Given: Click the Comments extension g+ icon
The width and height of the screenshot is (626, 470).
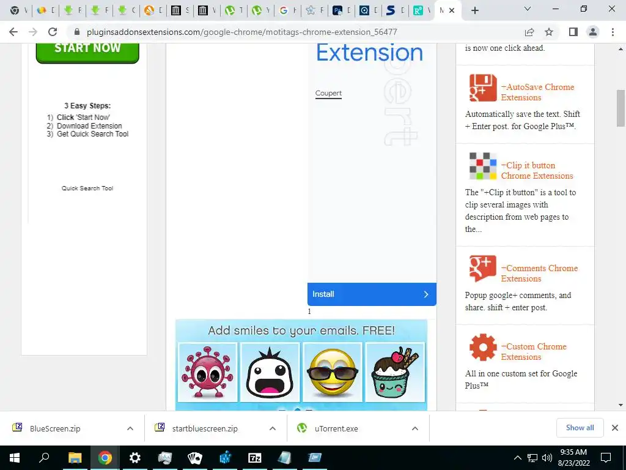Looking at the screenshot, I should 483,269.
